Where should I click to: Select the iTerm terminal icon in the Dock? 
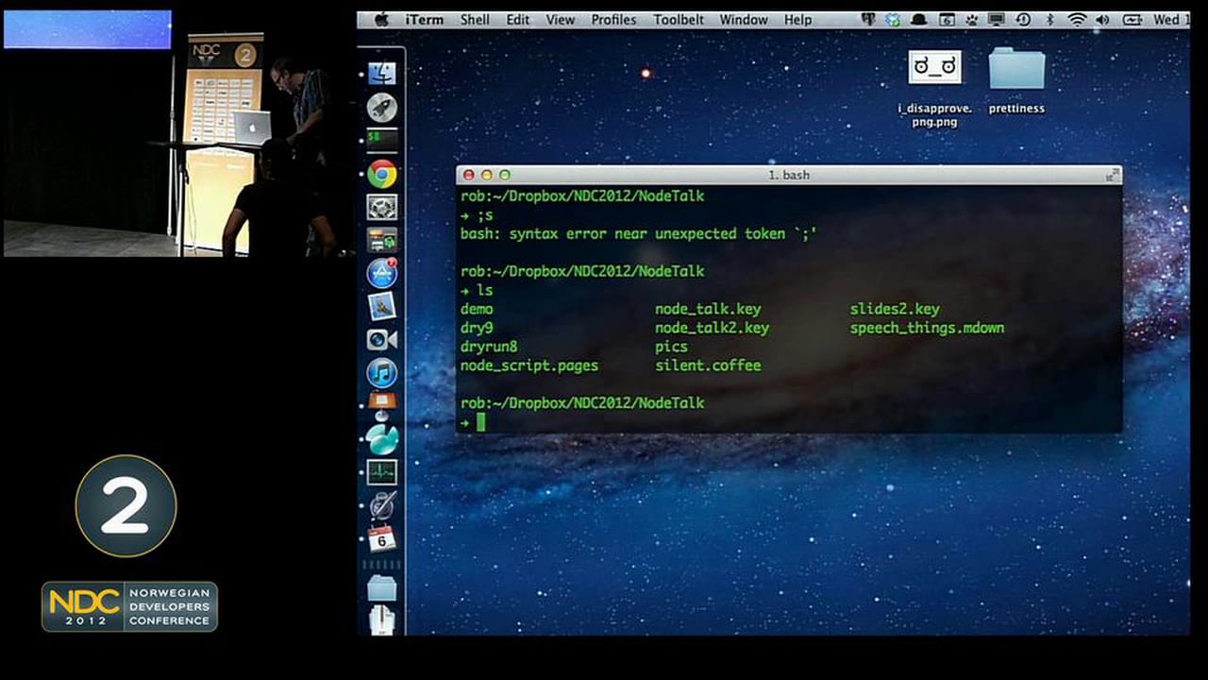382,141
